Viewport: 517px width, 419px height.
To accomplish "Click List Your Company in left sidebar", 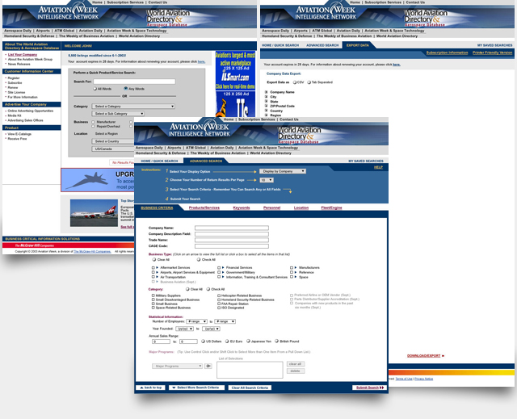I will tap(23, 55).
